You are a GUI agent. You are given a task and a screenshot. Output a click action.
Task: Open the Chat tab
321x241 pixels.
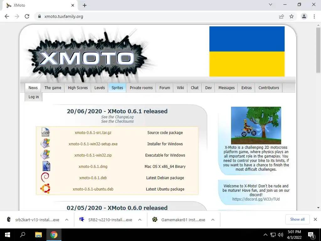point(195,88)
